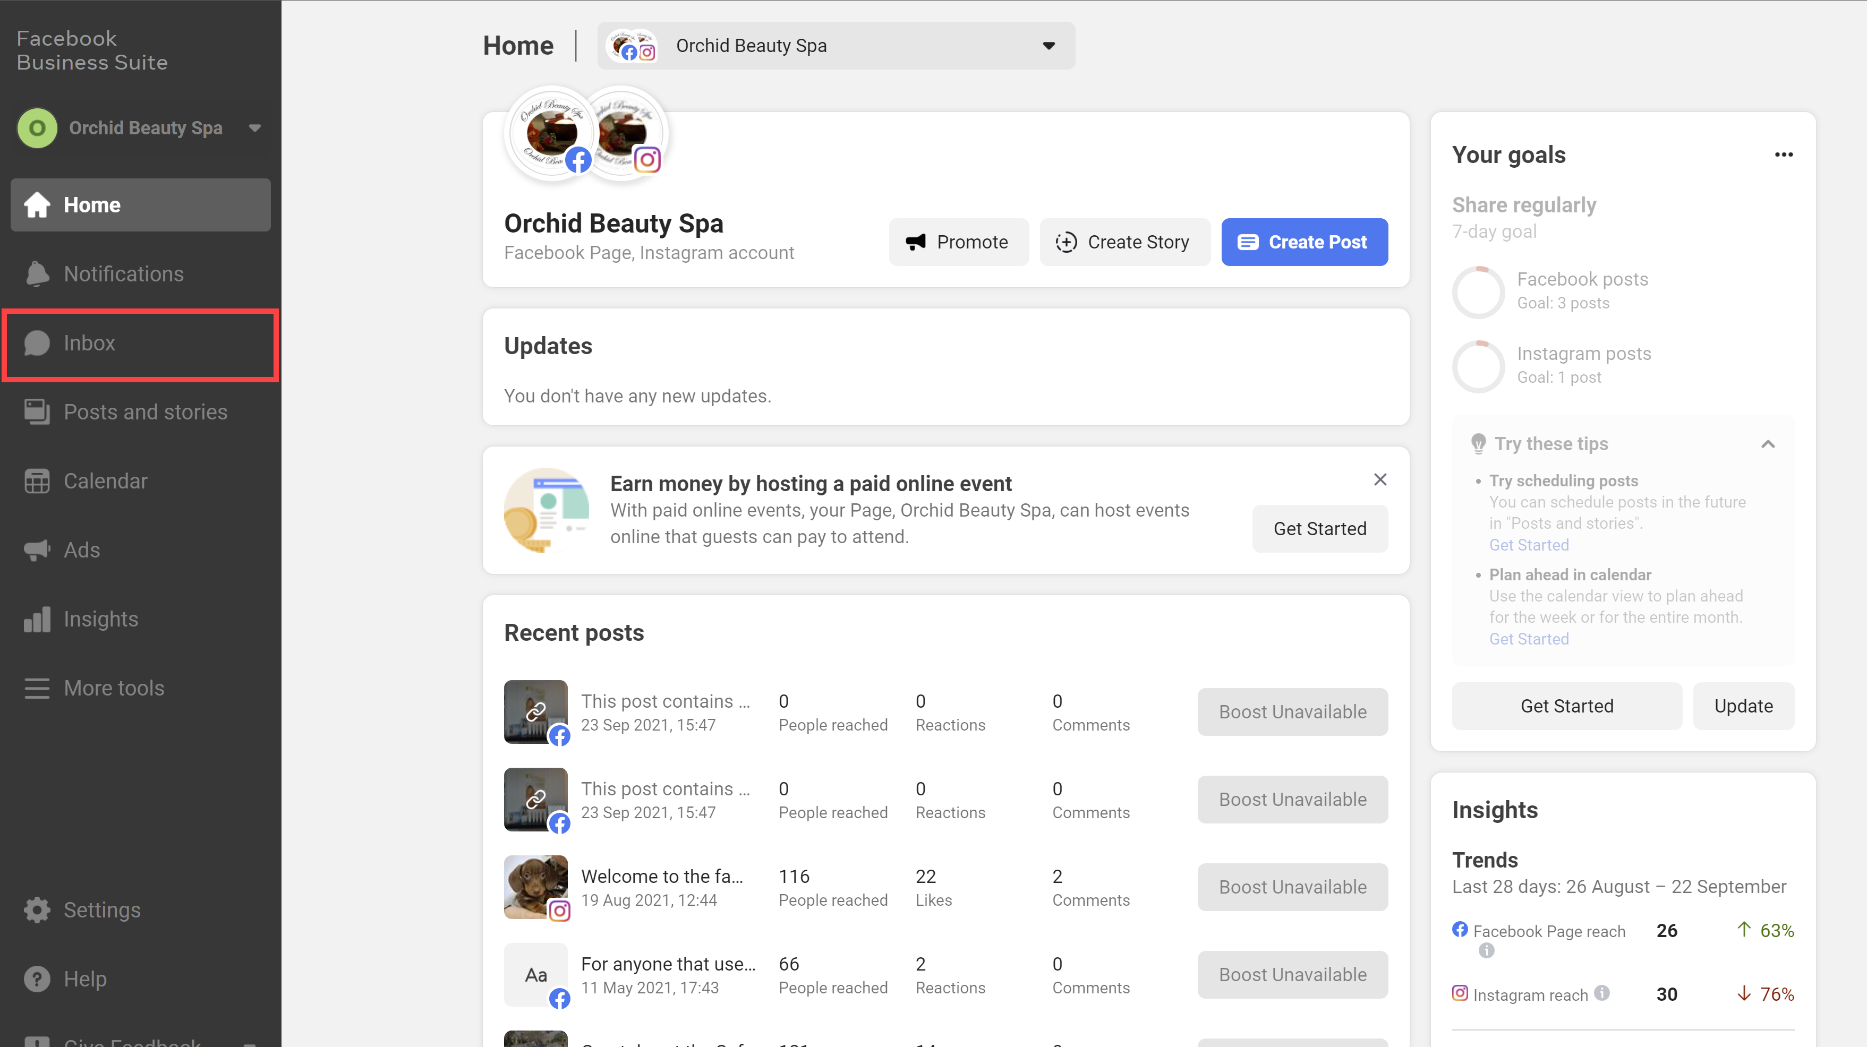Click Get Started for paid online event
This screenshot has height=1047, width=1867.
click(1320, 529)
